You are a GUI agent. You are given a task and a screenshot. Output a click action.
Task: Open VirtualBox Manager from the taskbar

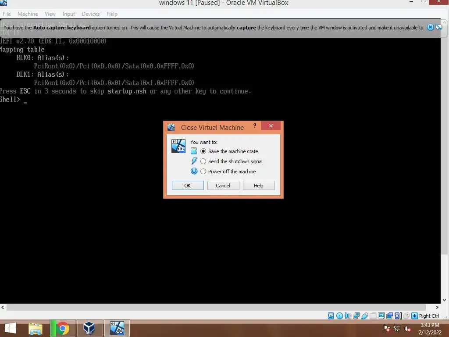(89, 328)
